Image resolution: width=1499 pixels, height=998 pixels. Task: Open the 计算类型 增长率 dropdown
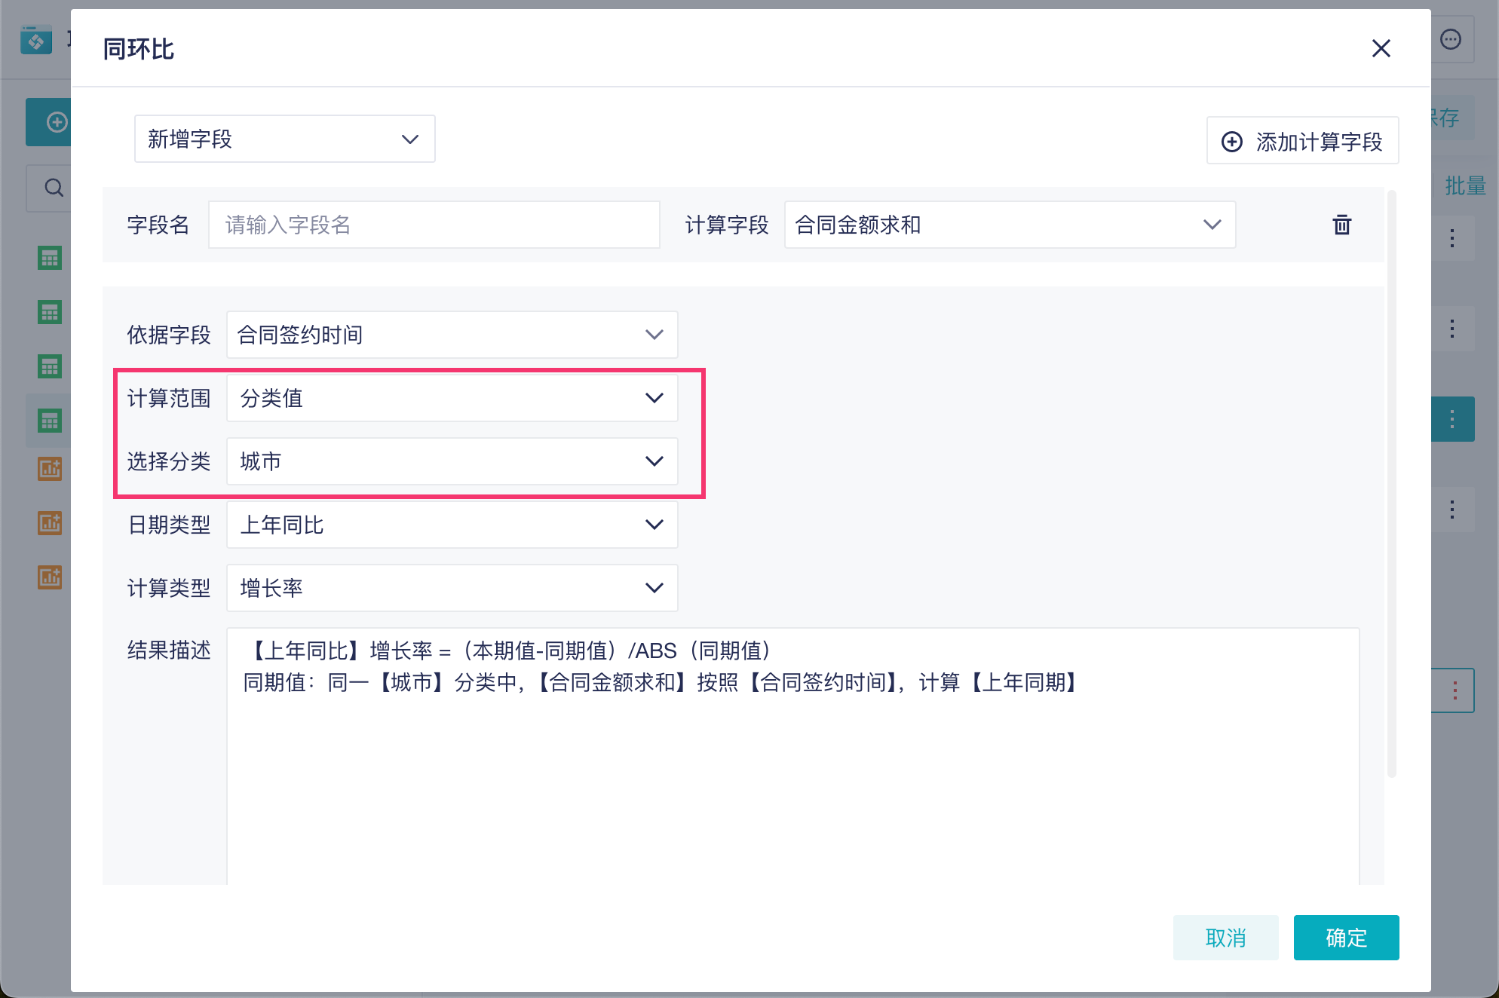pyautogui.click(x=452, y=588)
